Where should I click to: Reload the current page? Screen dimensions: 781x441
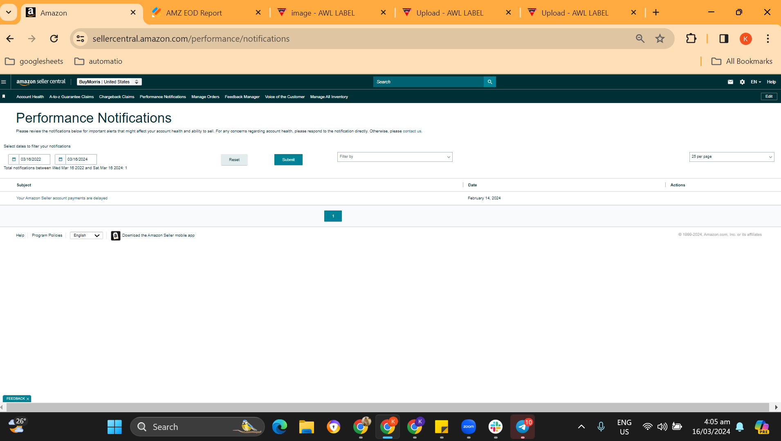coord(54,39)
